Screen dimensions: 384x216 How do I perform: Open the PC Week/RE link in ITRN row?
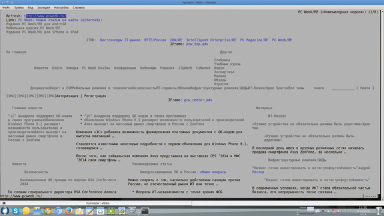pyautogui.click(x=282, y=40)
